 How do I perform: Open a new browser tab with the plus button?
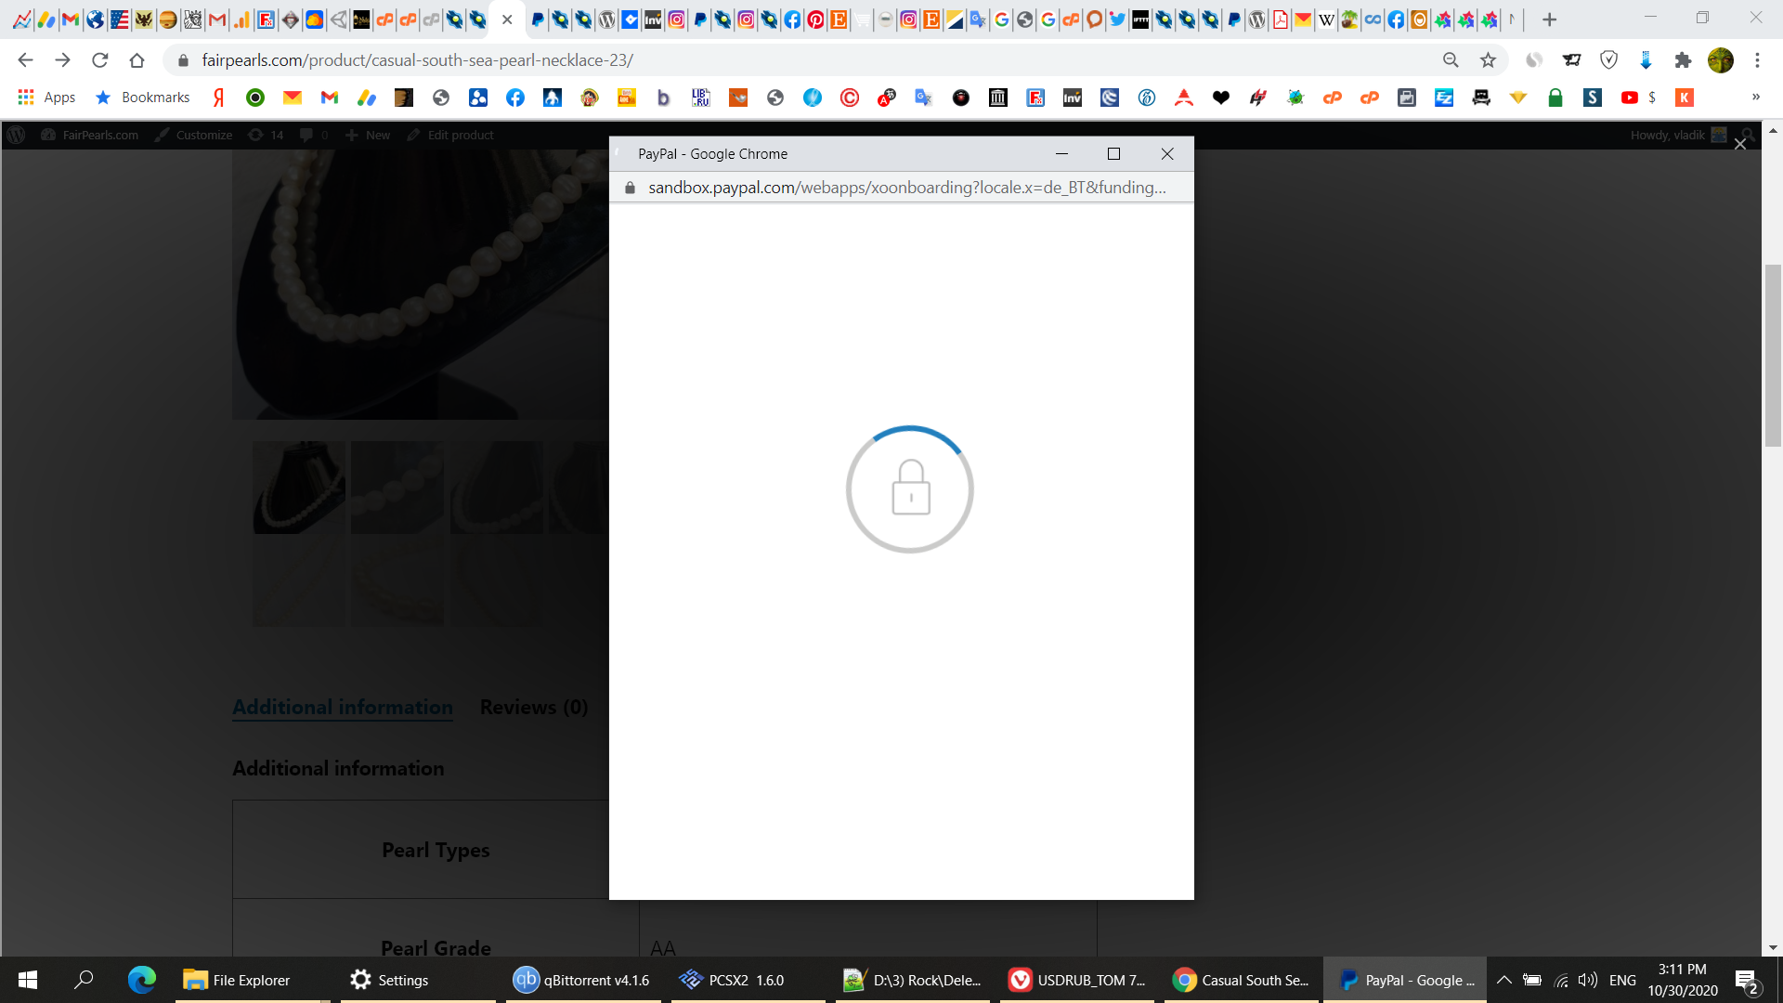point(1549,20)
